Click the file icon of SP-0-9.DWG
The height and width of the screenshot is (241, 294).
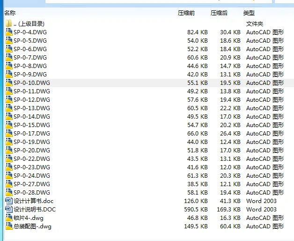click(9, 75)
